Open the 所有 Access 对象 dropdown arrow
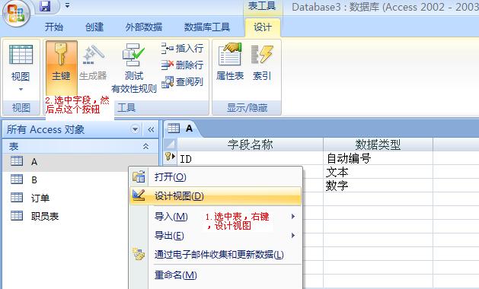 tap(135, 129)
